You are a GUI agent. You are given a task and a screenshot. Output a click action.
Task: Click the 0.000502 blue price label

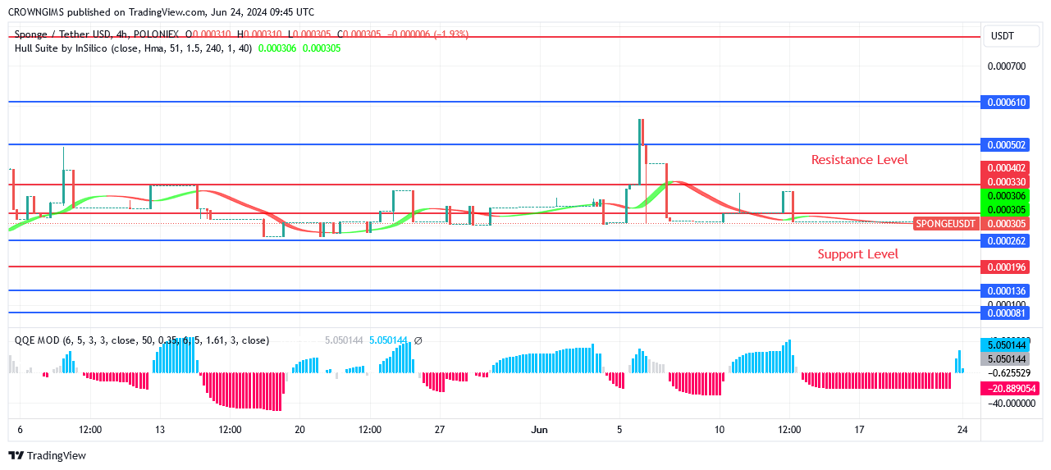(x=1005, y=144)
